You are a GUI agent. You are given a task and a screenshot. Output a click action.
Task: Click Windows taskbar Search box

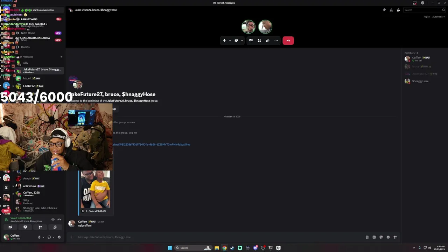[x=194, y=248]
